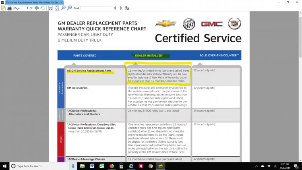
Task: Show hidden system tray icons
Action: (x=256, y=166)
